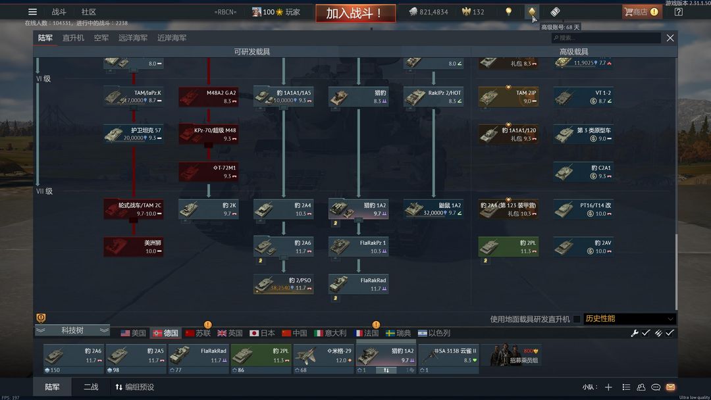Switch to 远洋海军 research tab
This screenshot has height=400, width=711.
[133, 37]
